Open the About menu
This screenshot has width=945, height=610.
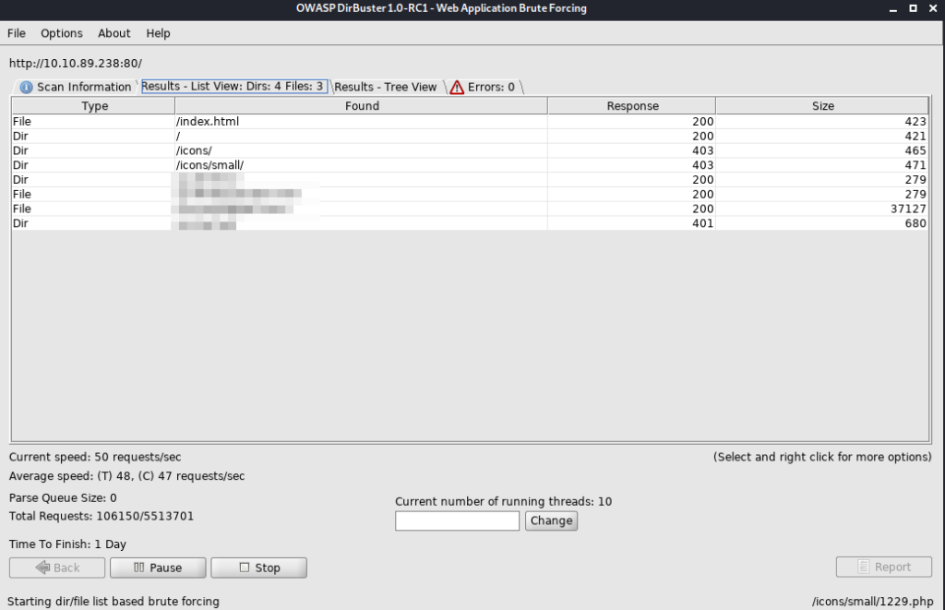click(x=114, y=33)
